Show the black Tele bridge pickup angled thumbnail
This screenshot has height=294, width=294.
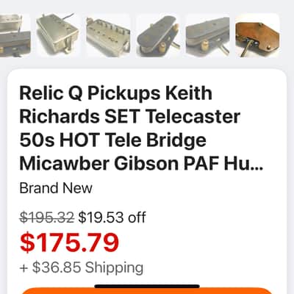pos(158,35)
